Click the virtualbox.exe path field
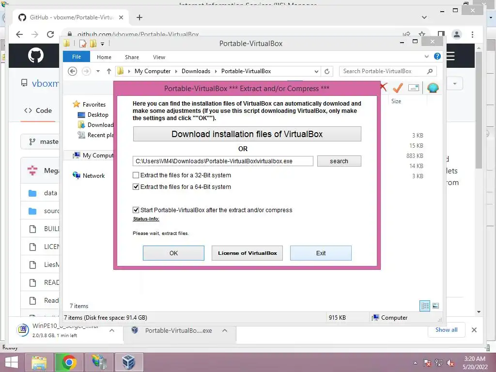The height and width of the screenshot is (372, 496). point(223,161)
